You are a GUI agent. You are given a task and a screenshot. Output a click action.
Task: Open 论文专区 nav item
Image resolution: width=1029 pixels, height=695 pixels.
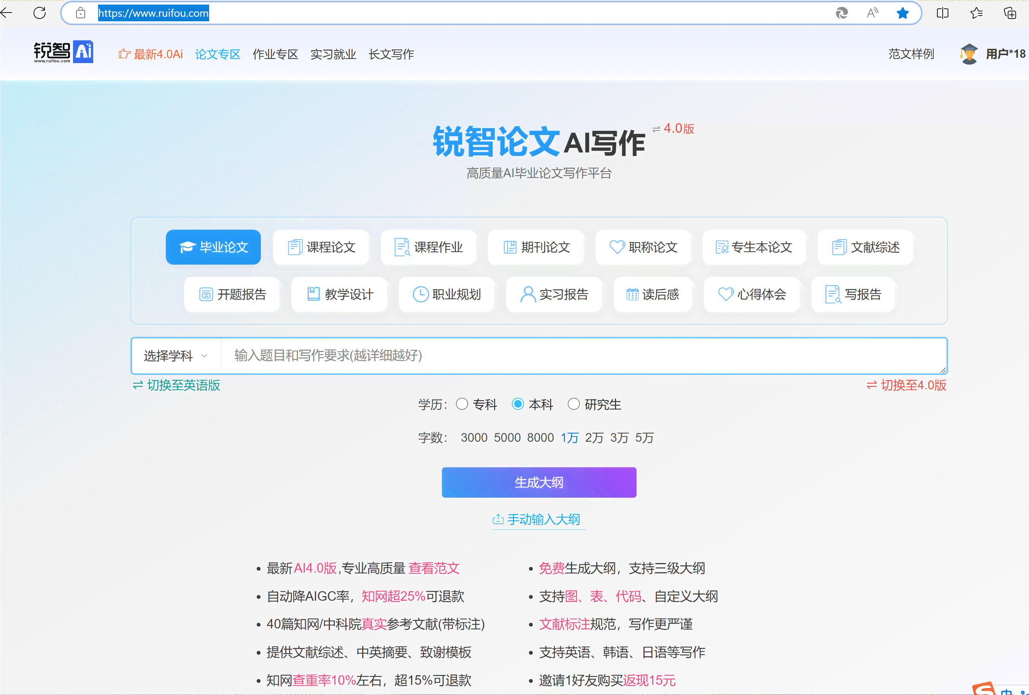point(218,54)
